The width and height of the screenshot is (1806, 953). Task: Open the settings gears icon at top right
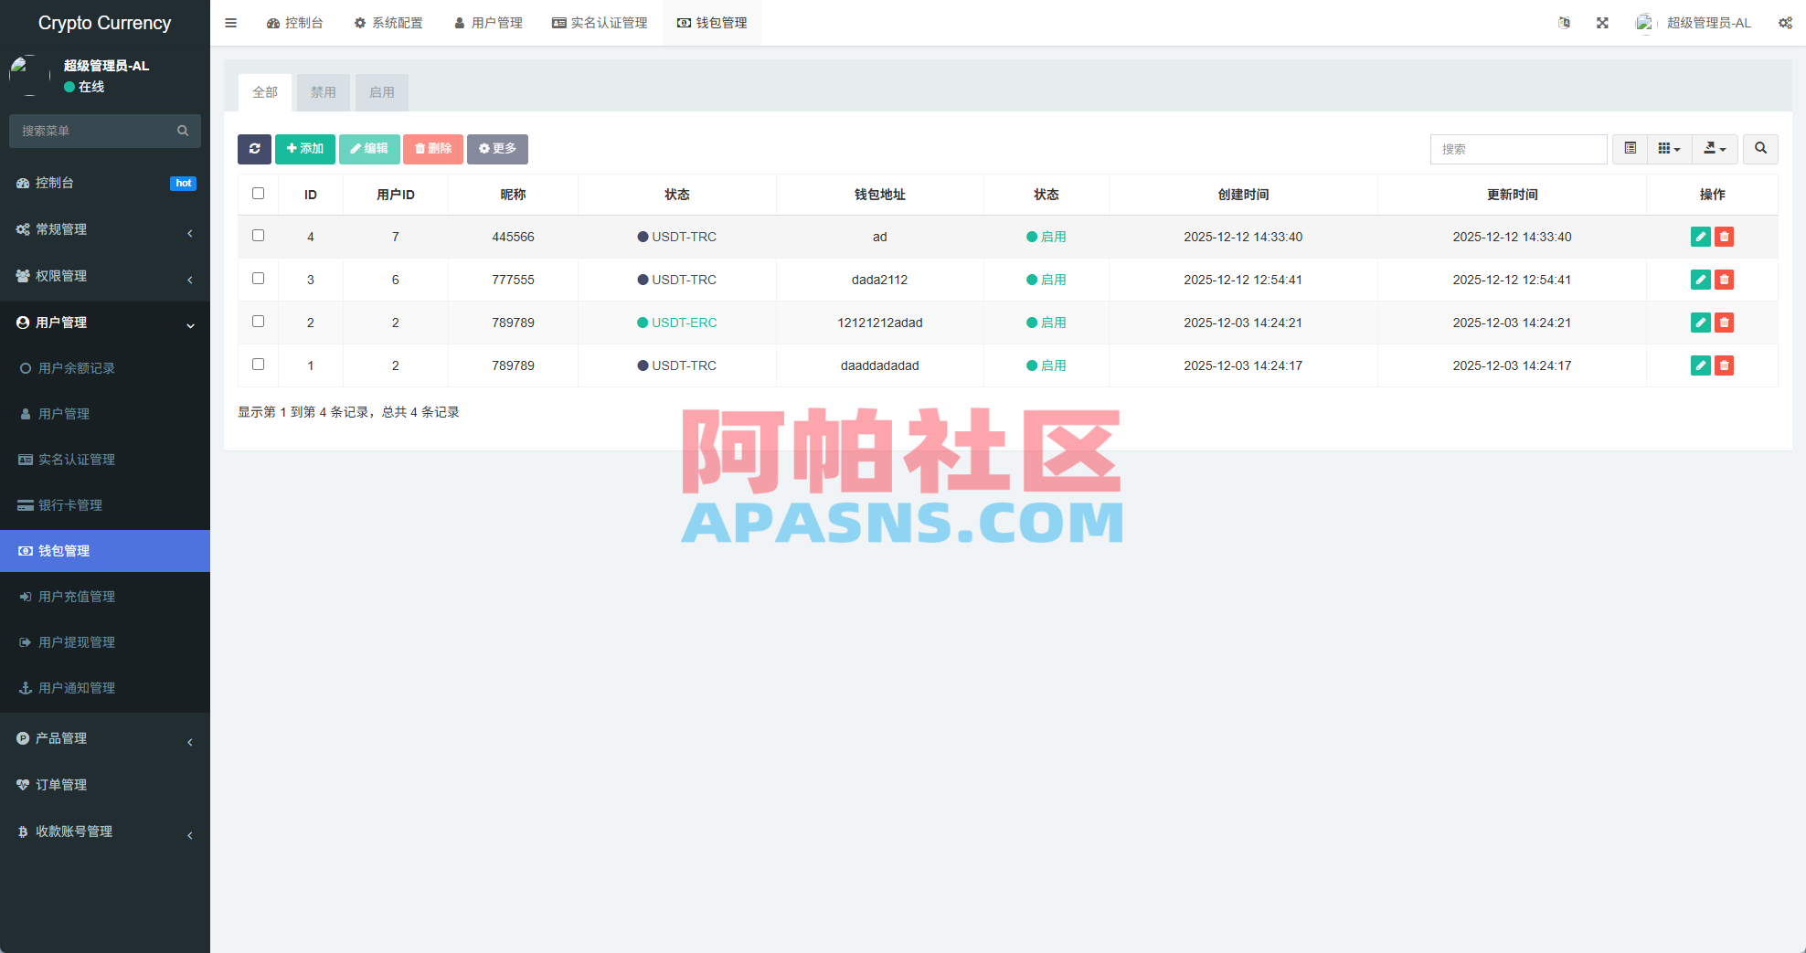1785,23
